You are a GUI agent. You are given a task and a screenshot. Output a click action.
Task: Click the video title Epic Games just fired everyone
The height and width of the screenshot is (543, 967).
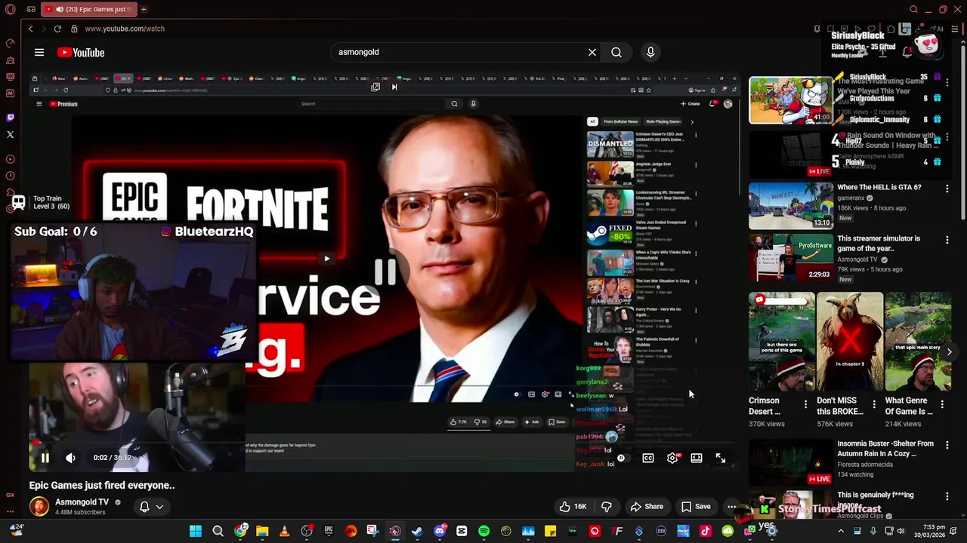point(102,486)
